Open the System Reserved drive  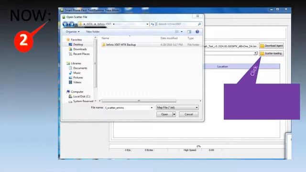pos(83,101)
